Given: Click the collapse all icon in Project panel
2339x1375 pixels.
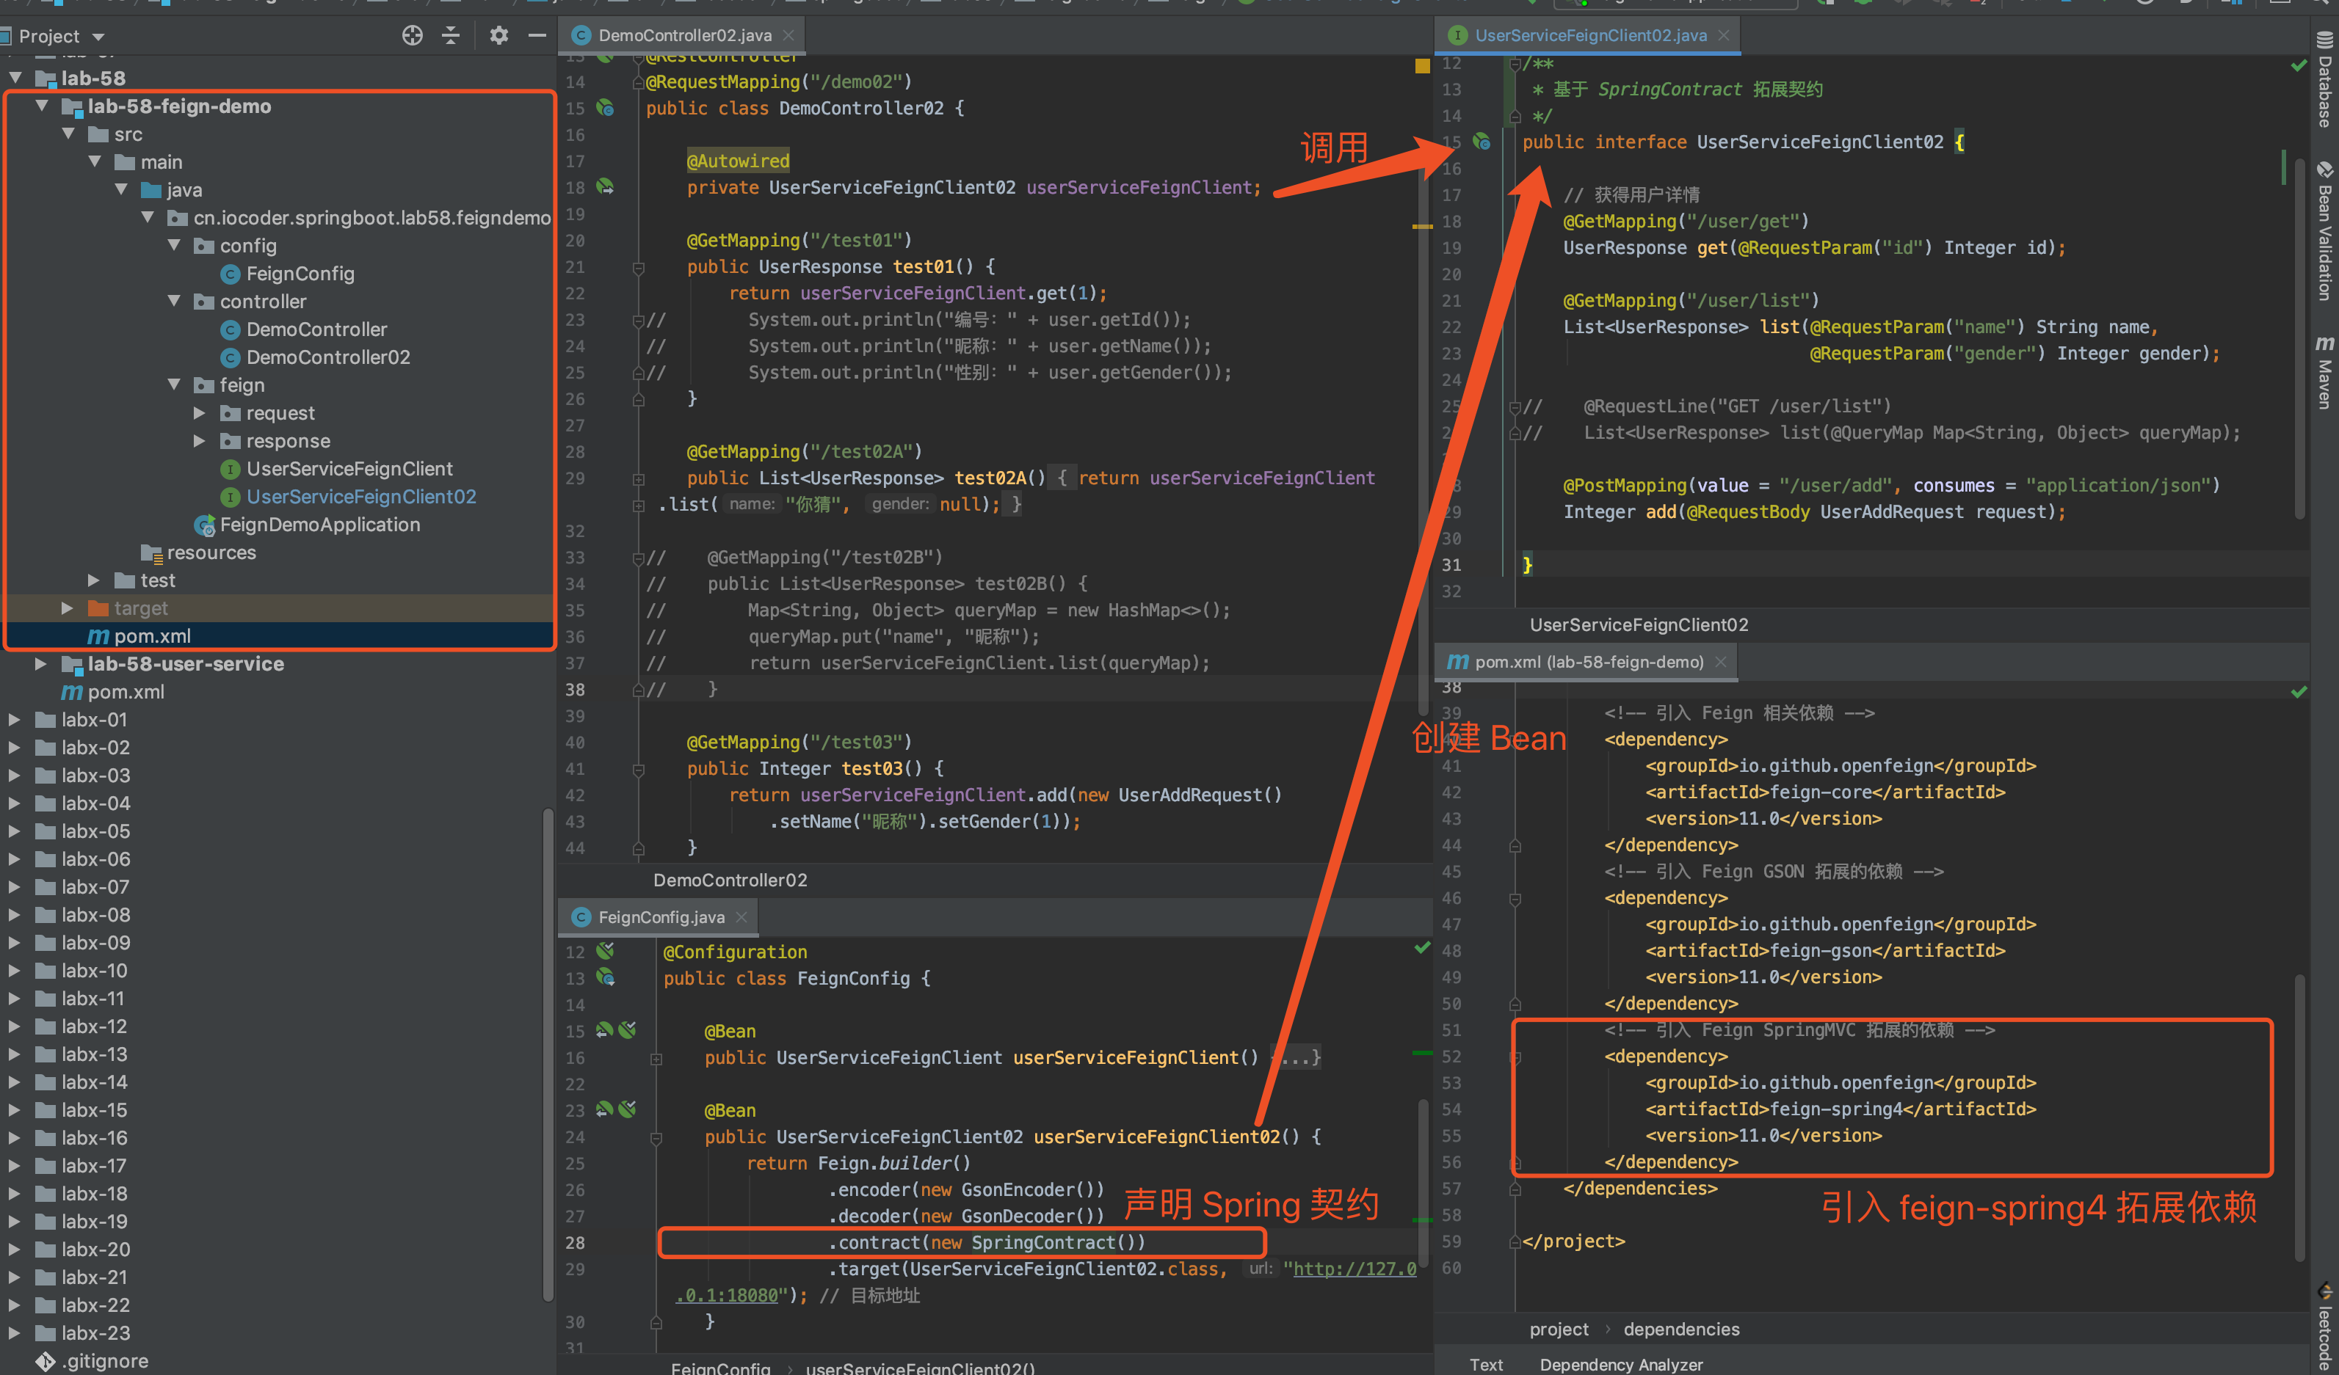Looking at the screenshot, I should click(x=451, y=35).
